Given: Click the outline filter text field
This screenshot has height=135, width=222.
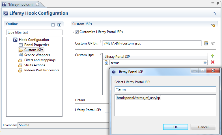Looking at the screenshot, I should tap(34, 32).
